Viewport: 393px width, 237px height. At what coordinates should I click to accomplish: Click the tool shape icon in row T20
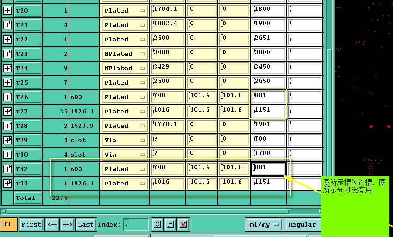point(7,11)
